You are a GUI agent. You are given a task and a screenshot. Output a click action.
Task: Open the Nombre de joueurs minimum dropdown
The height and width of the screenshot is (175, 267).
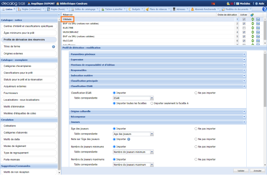[x=152, y=152]
